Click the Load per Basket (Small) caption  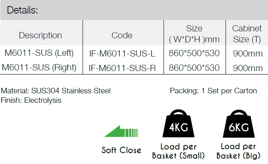178,151
